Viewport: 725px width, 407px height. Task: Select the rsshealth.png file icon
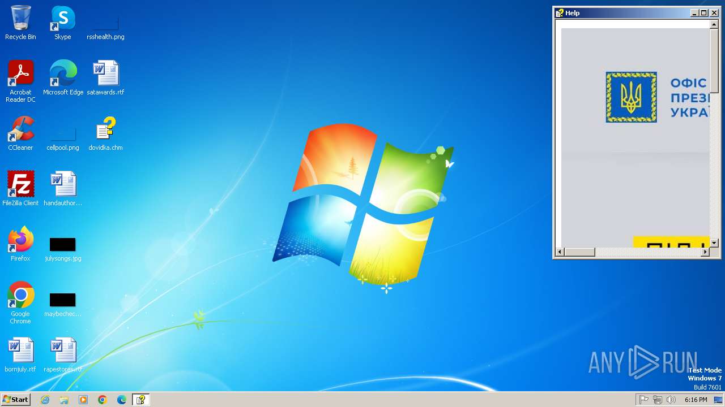pos(105,23)
